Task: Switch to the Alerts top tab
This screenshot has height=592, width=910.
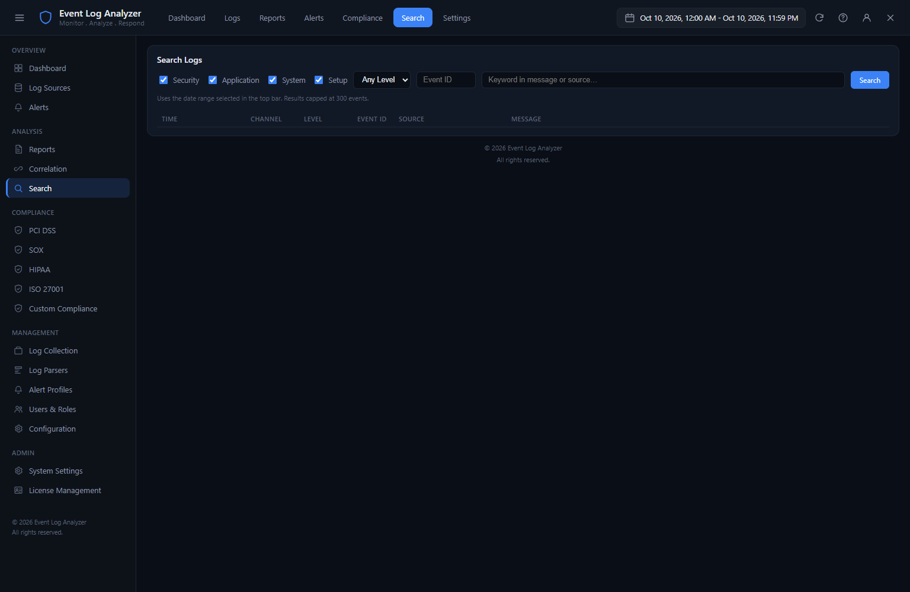Action: click(x=314, y=18)
